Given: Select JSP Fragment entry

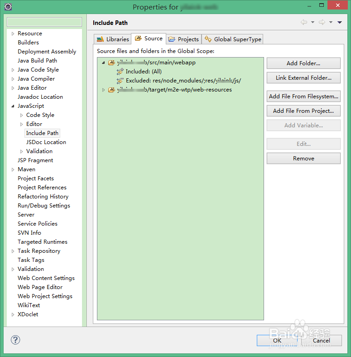Looking at the screenshot, I should click(35, 160).
